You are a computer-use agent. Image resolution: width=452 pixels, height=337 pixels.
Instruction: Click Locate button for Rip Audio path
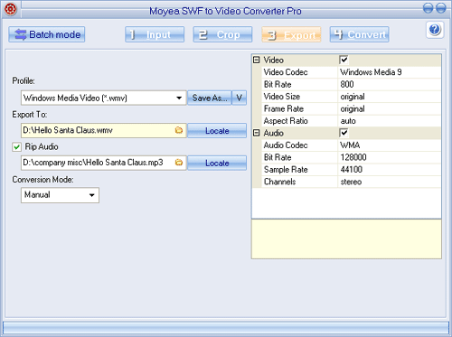217,163
